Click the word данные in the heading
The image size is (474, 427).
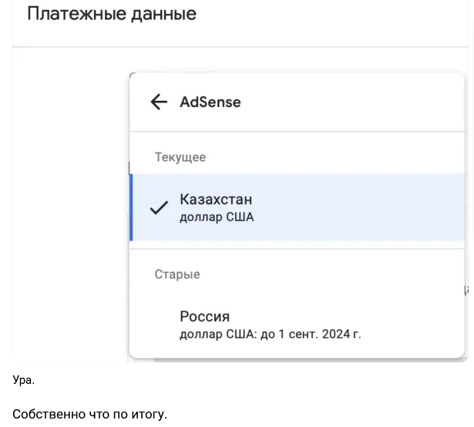click(163, 15)
